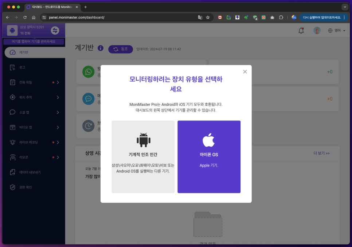
Task: Click the permission shield icon in sidebar
Action: (x=12, y=187)
